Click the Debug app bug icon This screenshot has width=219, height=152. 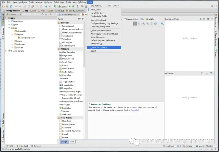73,6
